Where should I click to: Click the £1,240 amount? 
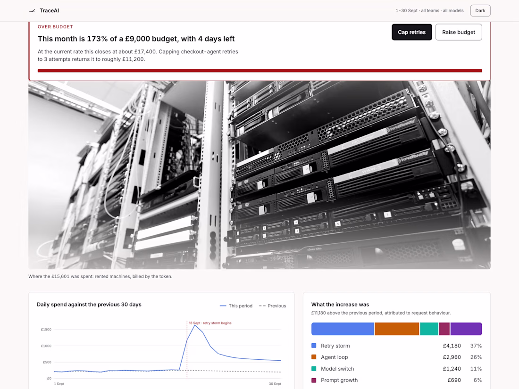pyautogui.click(x=452, y=369)
